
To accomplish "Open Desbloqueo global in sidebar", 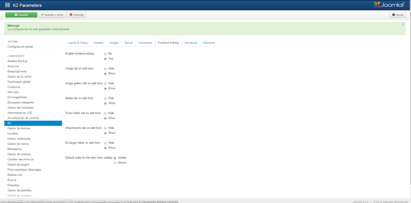I will [19, 82].
